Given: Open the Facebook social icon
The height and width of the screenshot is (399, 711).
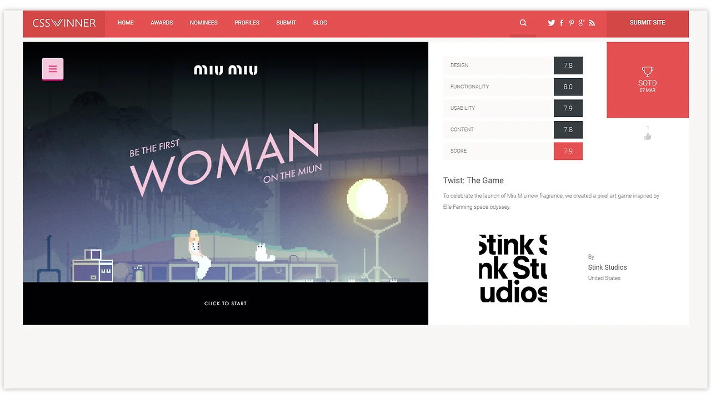Looking at the screenshot, I should 562,23.
